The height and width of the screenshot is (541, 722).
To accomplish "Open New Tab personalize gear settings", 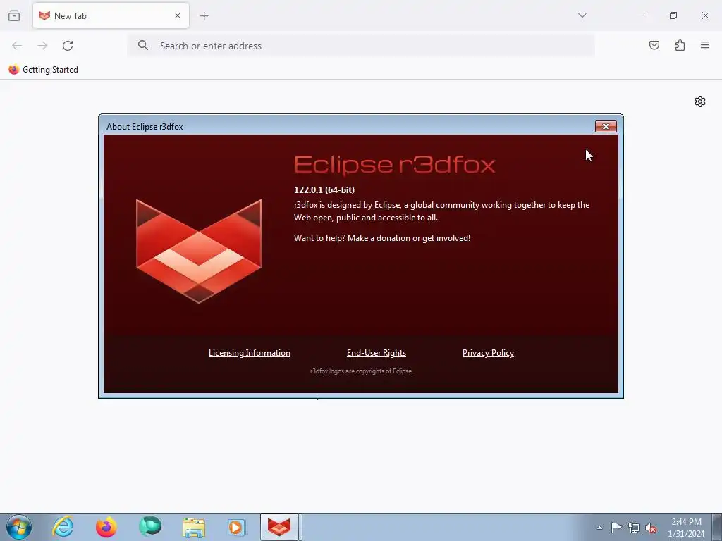I will coord(700,101).
